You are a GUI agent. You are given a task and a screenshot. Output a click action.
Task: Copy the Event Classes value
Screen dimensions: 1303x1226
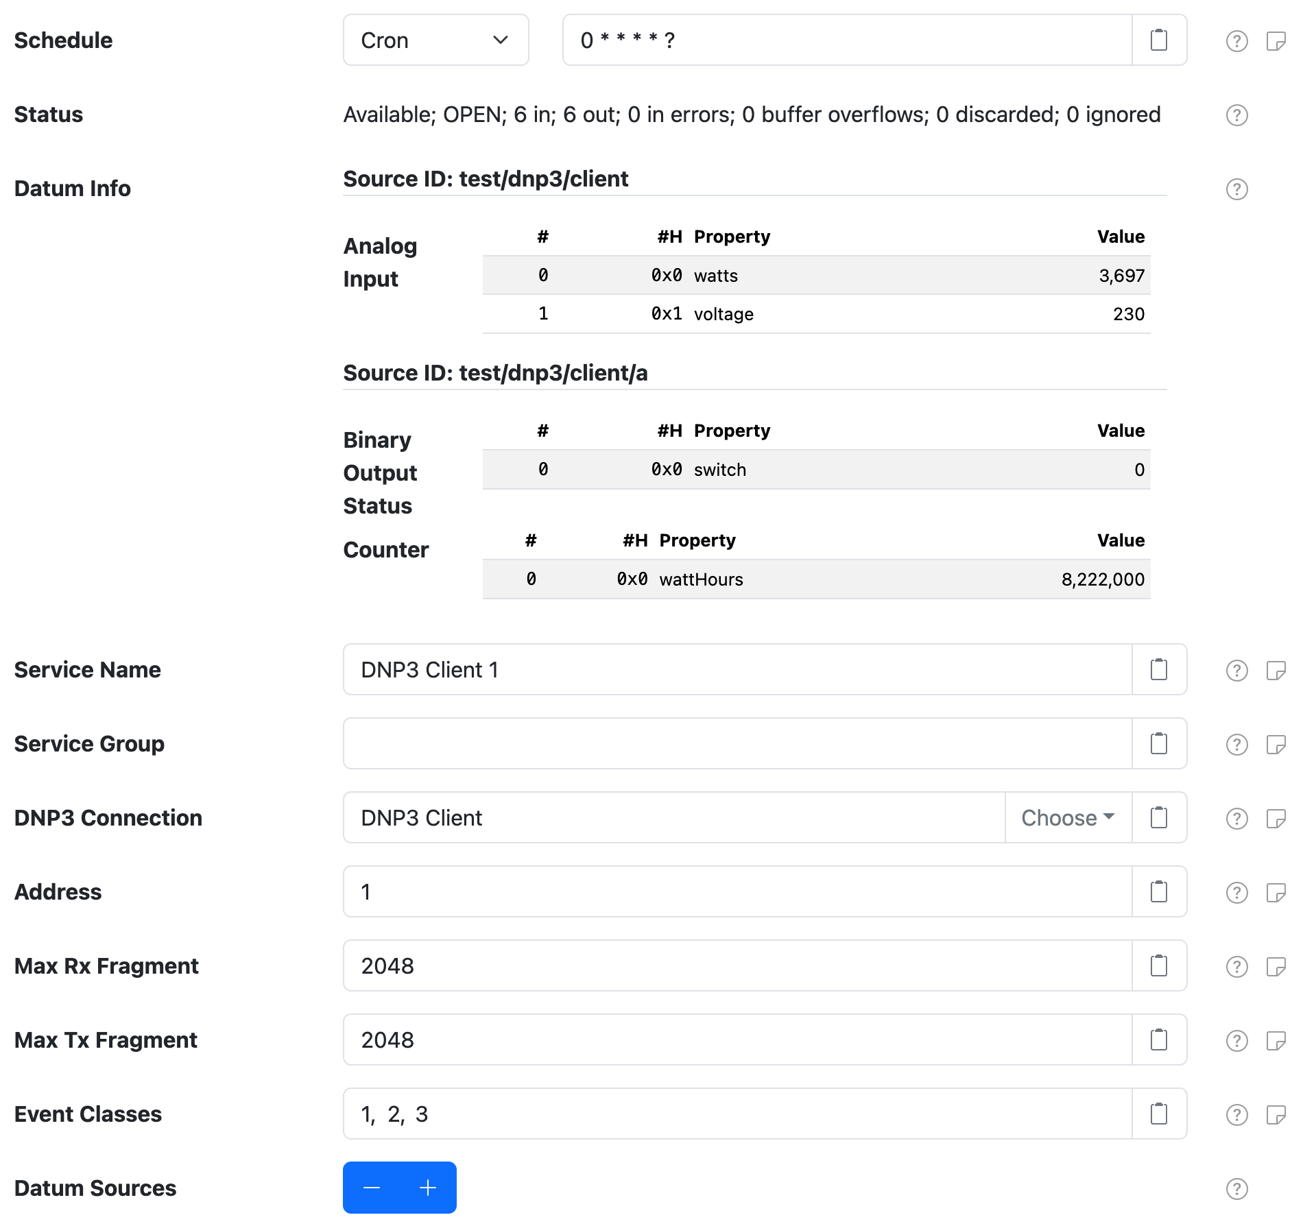[x=1159, y=1114]
